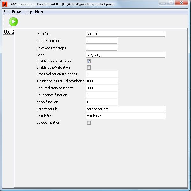Maximize the JAMS Launcher window
This screenshot has height=191, width=191.
click(171, 3)
